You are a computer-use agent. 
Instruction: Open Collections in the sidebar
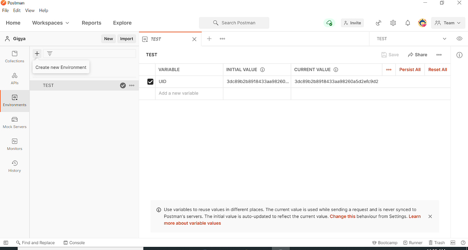tap(15, 57)
